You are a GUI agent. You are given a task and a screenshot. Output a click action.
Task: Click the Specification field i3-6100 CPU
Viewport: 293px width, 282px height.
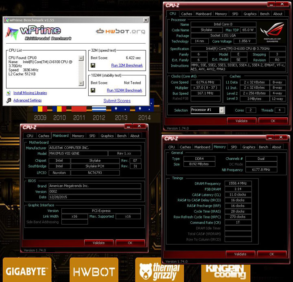point(238,48)
